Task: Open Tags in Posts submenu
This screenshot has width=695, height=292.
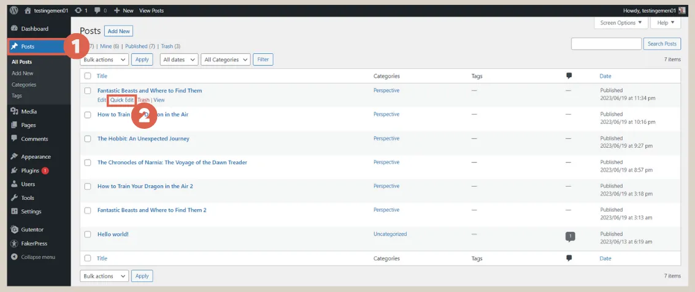Action: (x=17, y=96)
